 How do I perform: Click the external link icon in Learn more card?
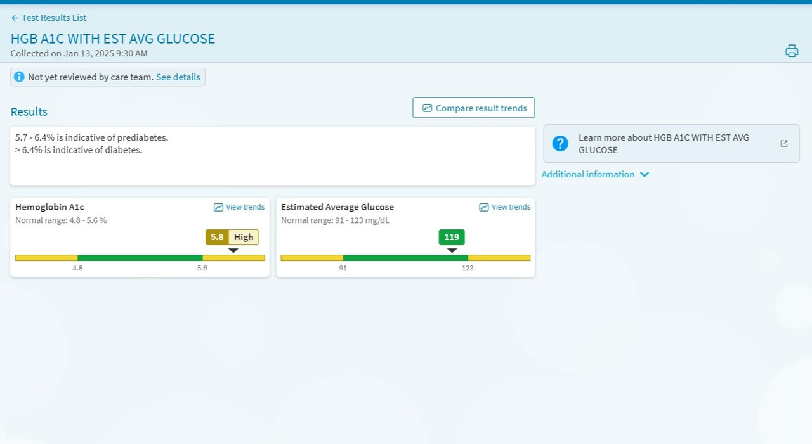(x=784, y=143)
